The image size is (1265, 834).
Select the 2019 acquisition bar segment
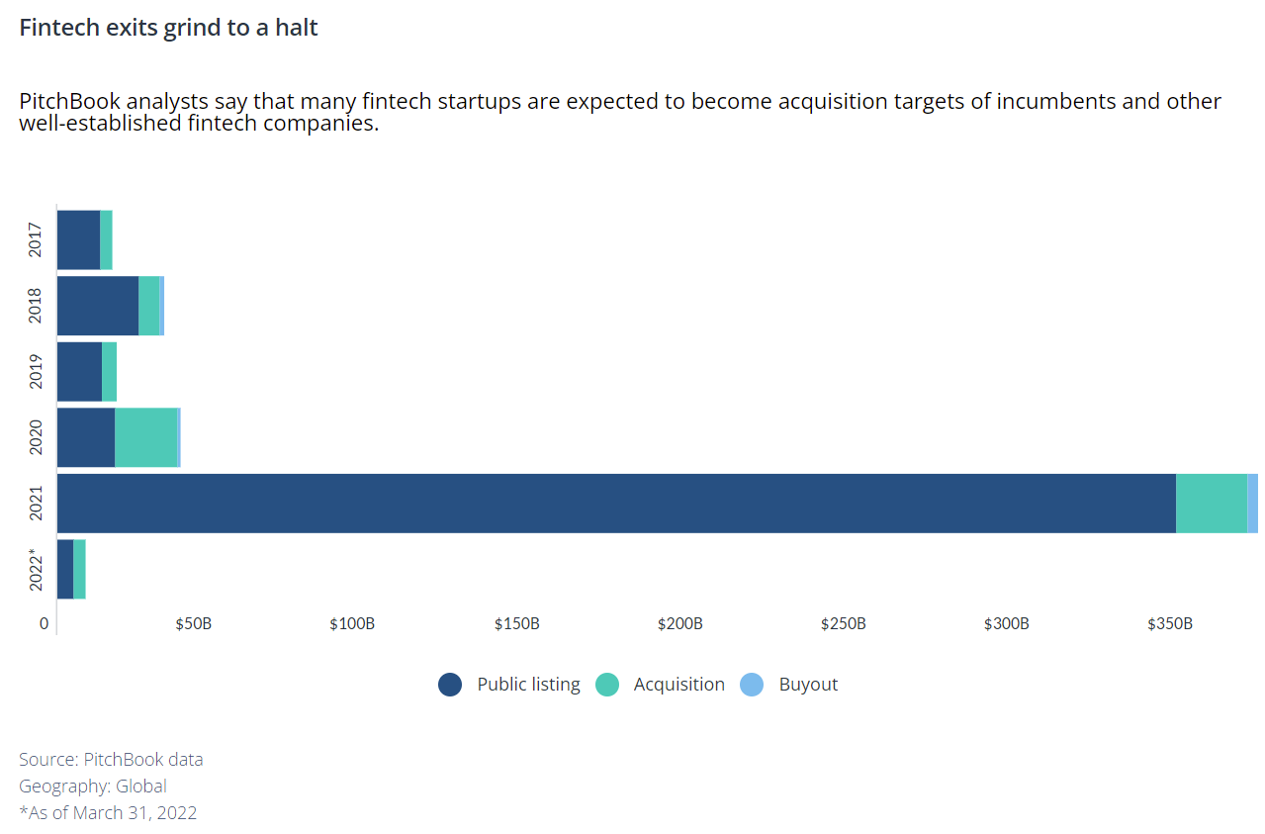point(109,371)
